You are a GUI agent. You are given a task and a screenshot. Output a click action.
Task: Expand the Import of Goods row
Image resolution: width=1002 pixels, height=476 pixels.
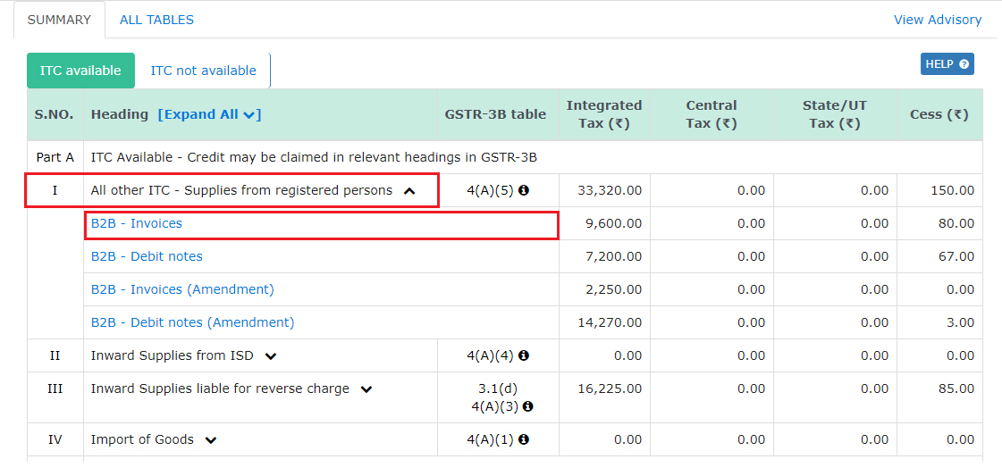(x=211, y=440)
